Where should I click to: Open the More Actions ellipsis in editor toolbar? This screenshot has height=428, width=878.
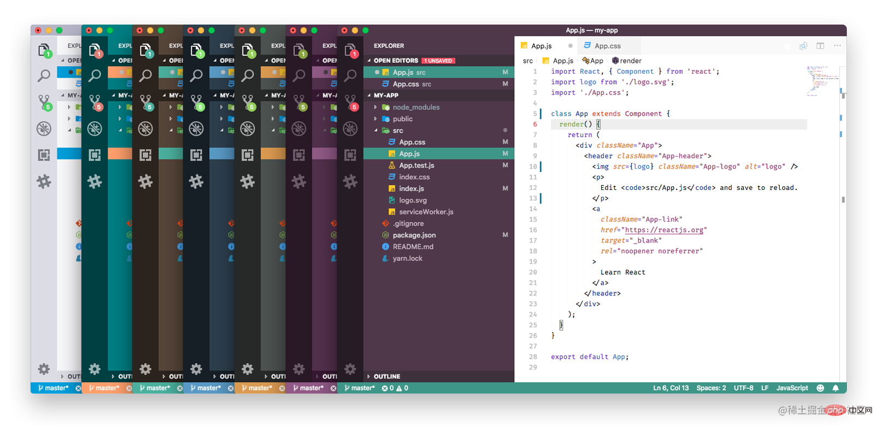(x=837, y=46)
